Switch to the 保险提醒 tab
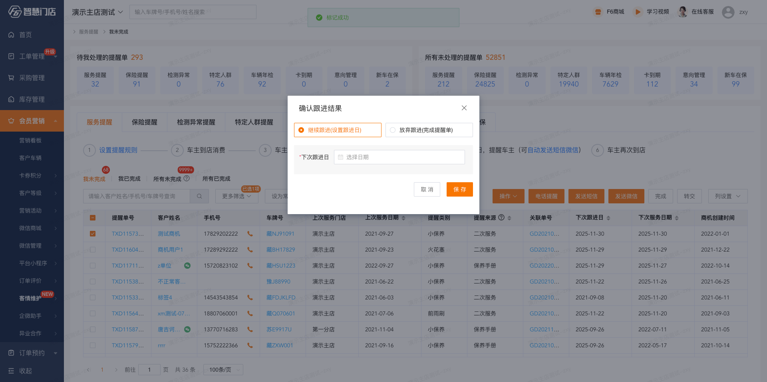The width and height of the screenshot is (767, 382). pos(144,122)
